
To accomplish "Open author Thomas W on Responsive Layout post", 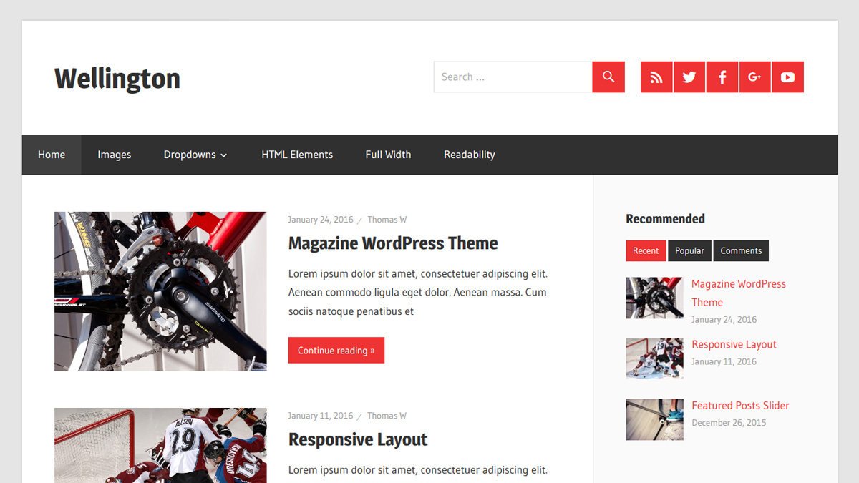I will pos(387,416).
